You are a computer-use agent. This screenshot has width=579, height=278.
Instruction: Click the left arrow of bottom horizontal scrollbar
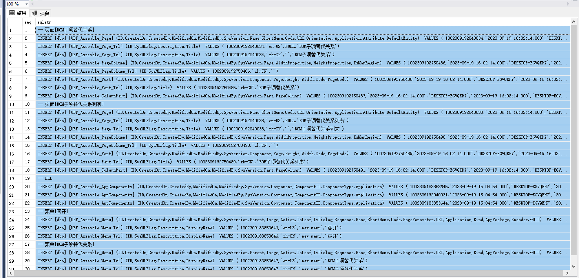click(x=11, y=273)
